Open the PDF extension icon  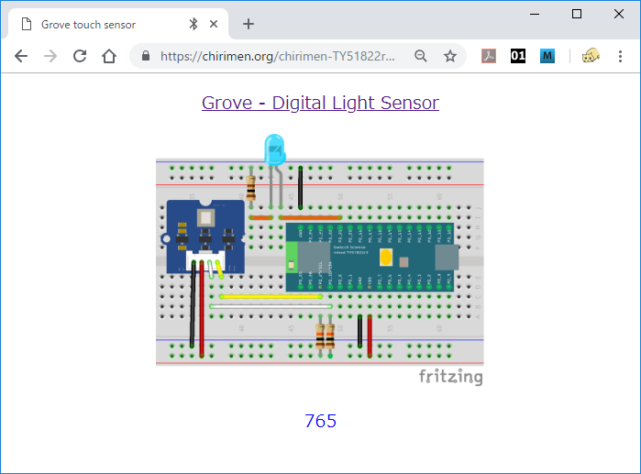pos(490,56)
